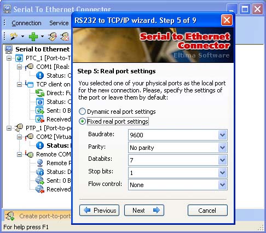266x233 pixels.
Task: Open the Stop bits dropdown arrow
Action: point(222,172)
